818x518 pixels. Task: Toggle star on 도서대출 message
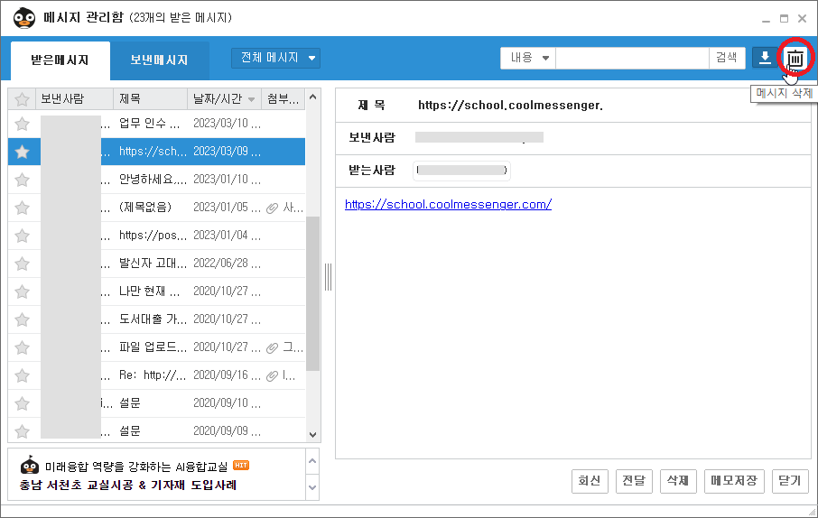[x=23, y=319]
